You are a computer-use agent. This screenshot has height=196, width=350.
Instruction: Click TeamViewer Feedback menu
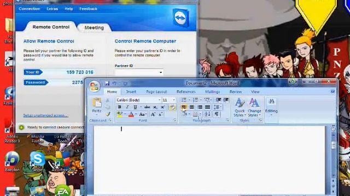[x=88, y=9]
